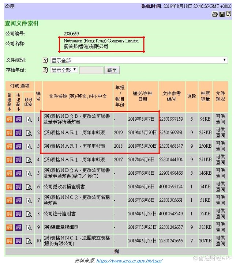The height and width of the screenshot is (265, 236).
Task: Open help icon beside 存档年份
Action: 45,70
